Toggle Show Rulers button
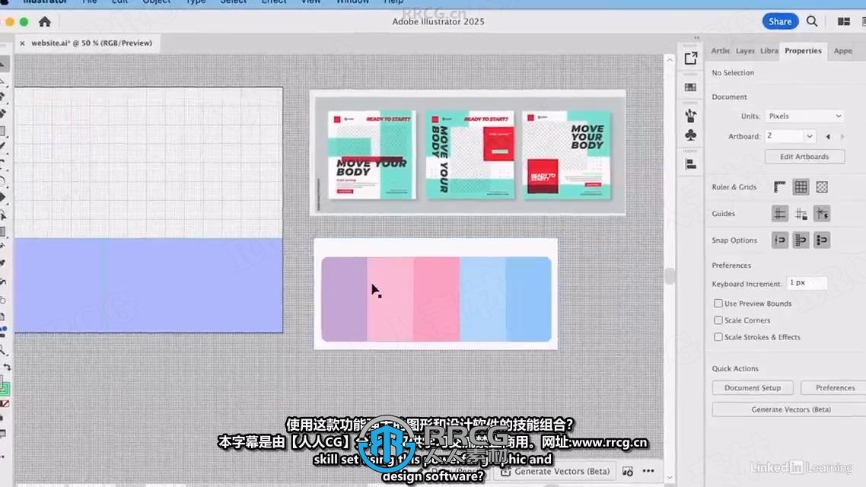The width and height of the screenshot is (866, 487). pos(779,187)
